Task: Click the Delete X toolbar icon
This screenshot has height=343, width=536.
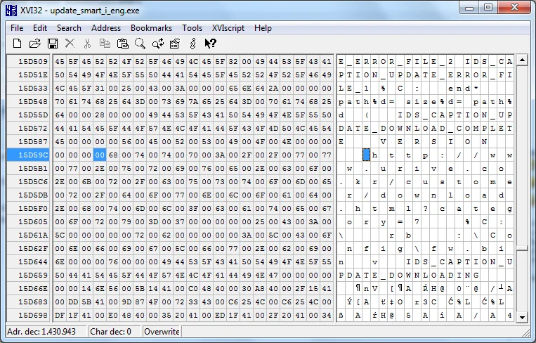Action: [x=70, y=44]
